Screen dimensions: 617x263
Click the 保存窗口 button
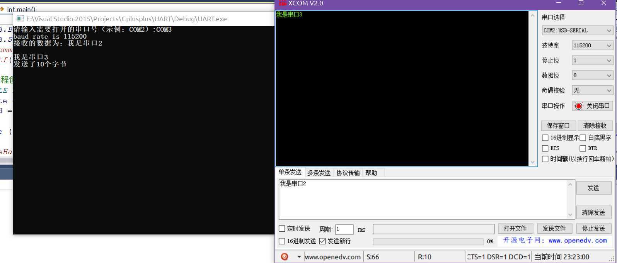click(x=558, y=126)
